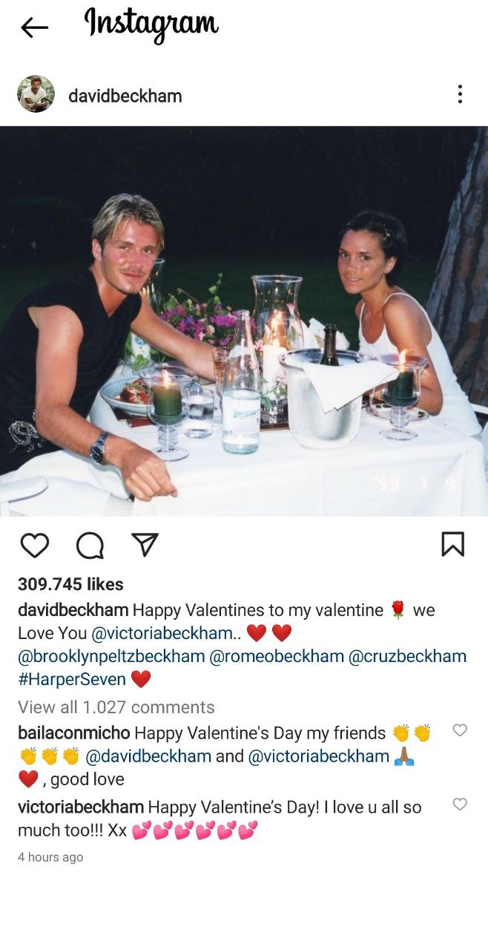Image resolution: width=488 pixels, height=950 pixels.
Task: Open @victoriabeckham mention in caption
Action: 162,634
